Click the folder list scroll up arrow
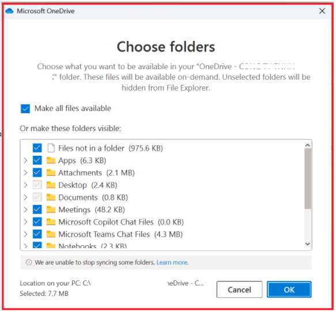 click(x=308, y=145)
